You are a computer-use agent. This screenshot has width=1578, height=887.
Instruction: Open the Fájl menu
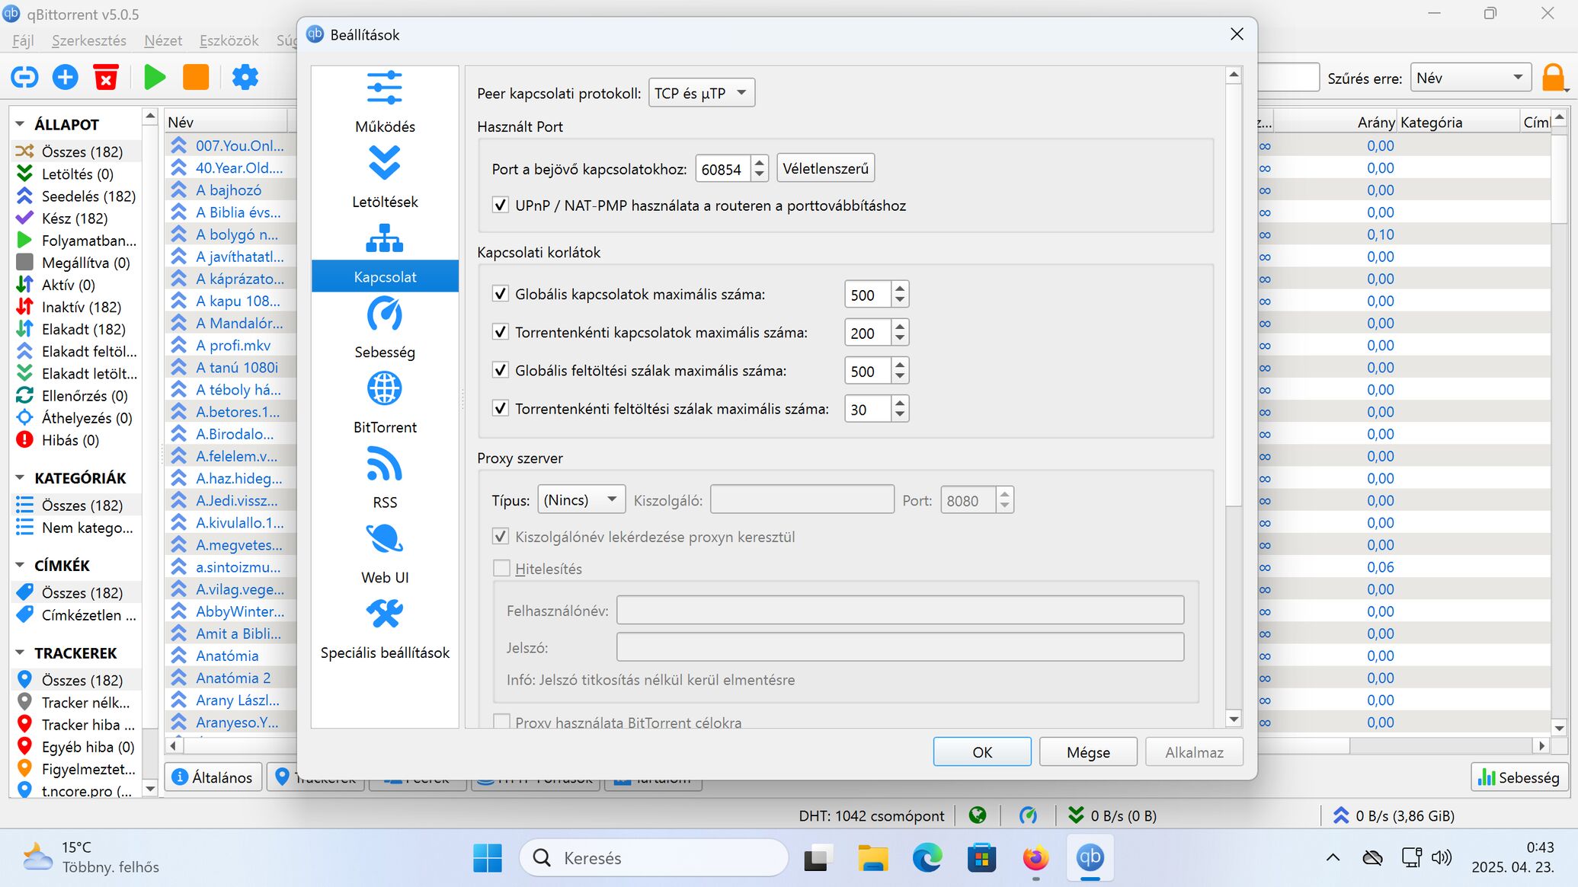click(23, 40)
